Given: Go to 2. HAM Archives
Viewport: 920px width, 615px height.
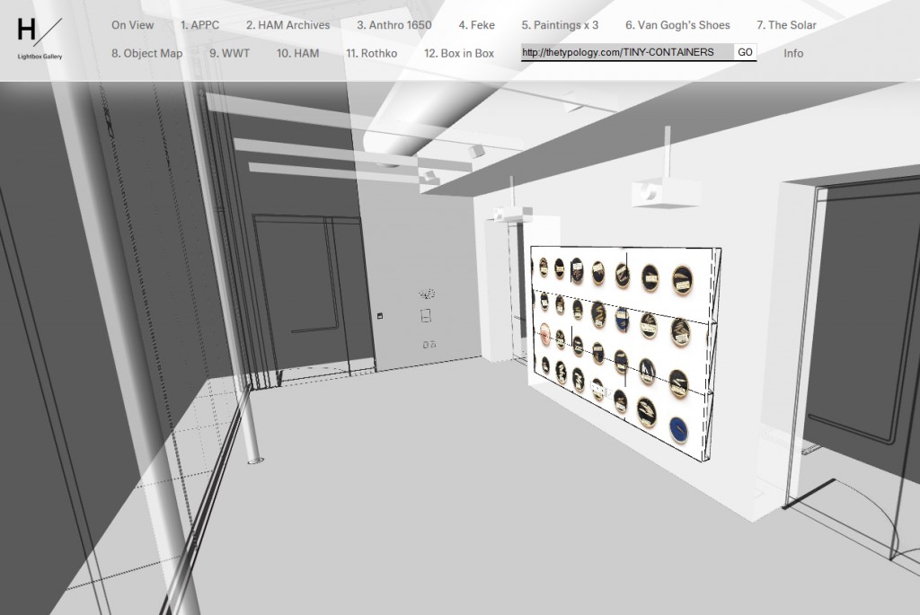Looking at the screenshot, I should coord(287,25).
